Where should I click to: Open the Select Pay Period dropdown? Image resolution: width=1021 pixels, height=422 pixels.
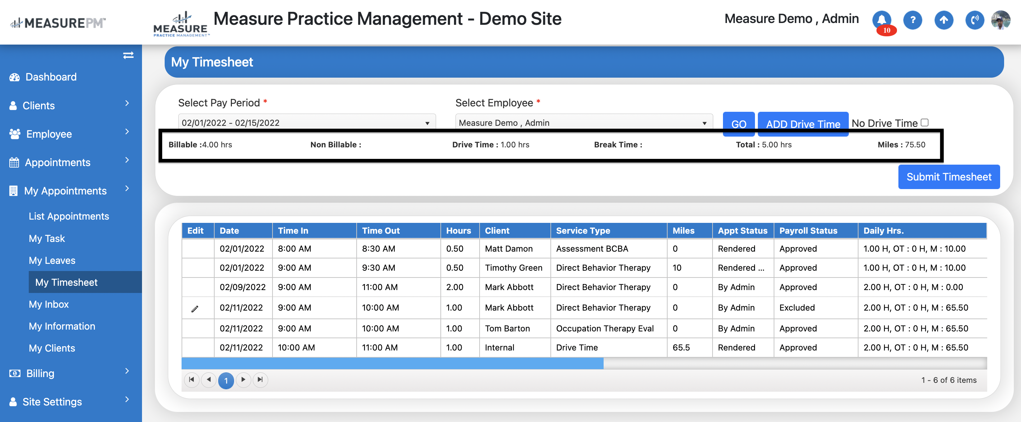coord(306,123)
